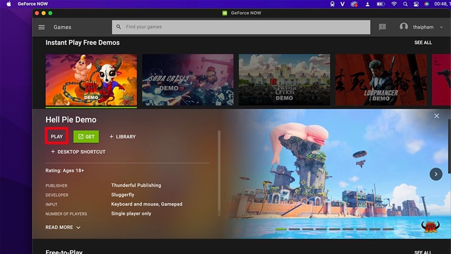Close the Hell Pie Demo details panel
This screenshot has height=254, width=451.
tap(436, 116)
